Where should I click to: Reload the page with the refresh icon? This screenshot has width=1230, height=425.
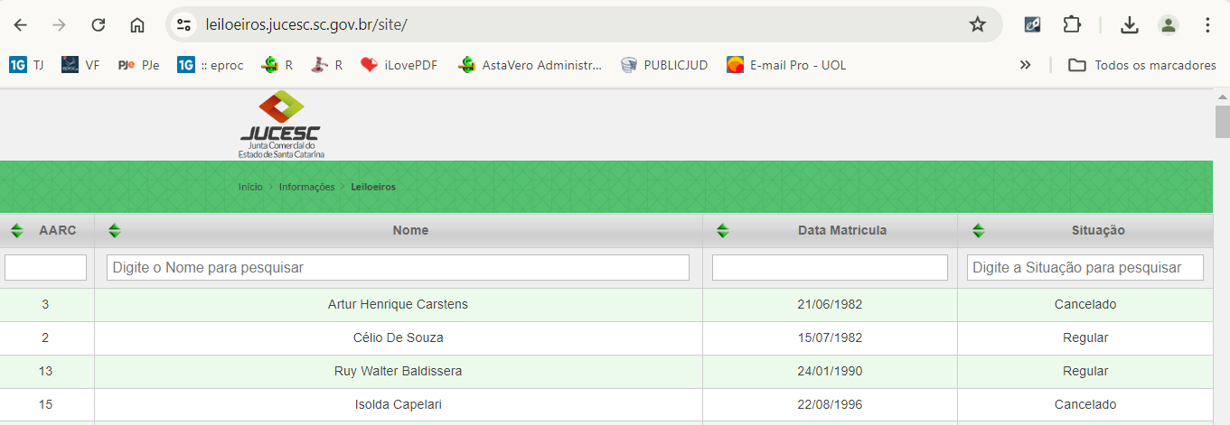pyautogui.click(x=99, y=25)
